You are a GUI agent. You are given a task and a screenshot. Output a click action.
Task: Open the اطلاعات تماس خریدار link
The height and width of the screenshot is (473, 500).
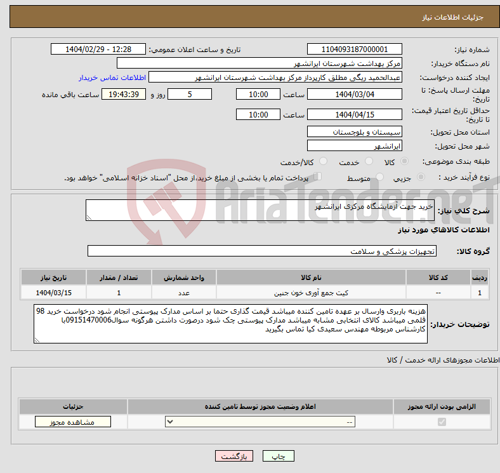point(112,77)
